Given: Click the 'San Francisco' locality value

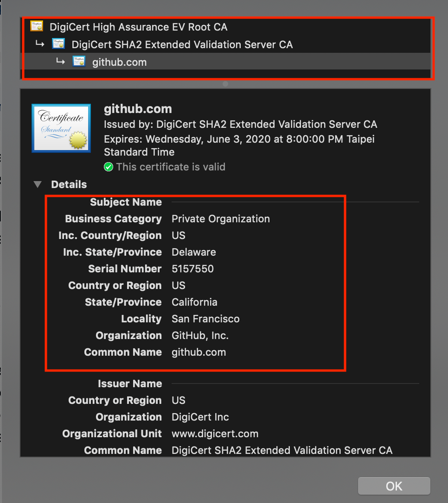Looking at the screenshot, I should click(x=205, y=319).
